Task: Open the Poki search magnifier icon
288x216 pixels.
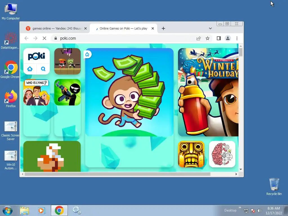Action: click(43, 69)
